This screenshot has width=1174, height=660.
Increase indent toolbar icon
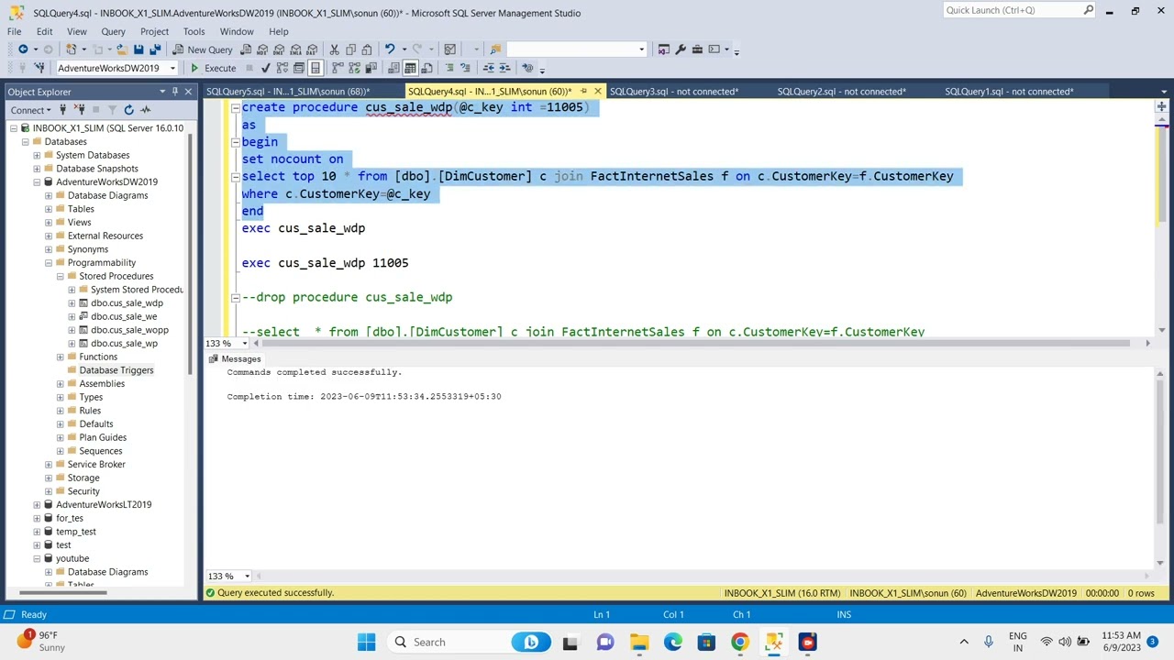[504, 68]
